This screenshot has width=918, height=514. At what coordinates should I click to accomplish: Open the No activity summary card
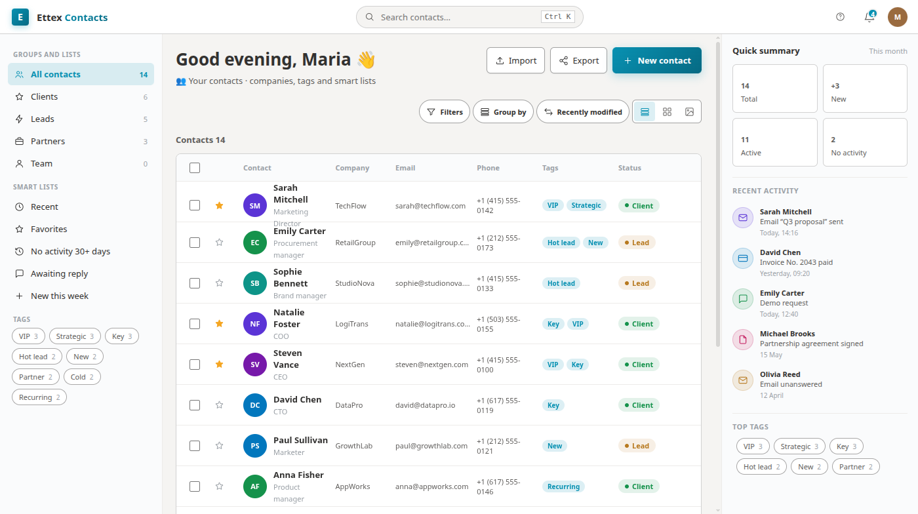pyautogui.click(x=865, y=142)
